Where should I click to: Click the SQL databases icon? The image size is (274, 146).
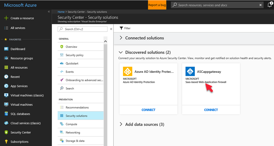tap(6, 114)
